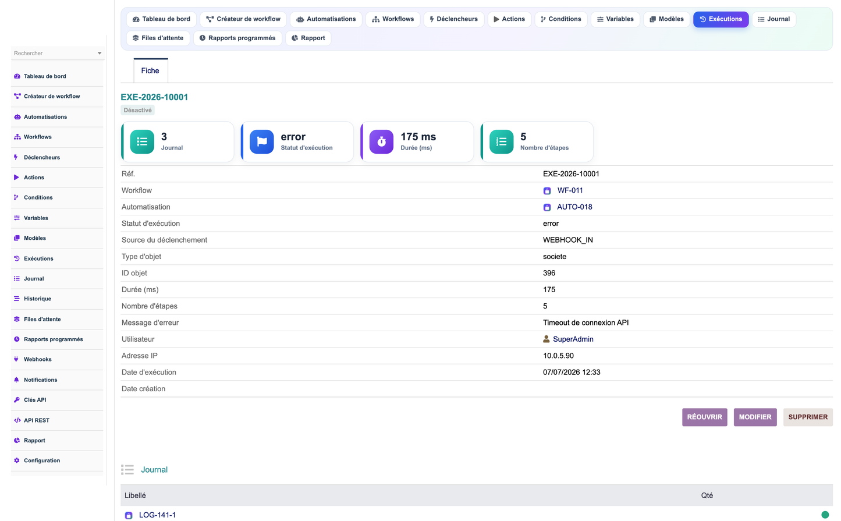Open Rapport from the sidebar
Image resolution: width=841 pixels, height=521 pixels.
point(34,441)
